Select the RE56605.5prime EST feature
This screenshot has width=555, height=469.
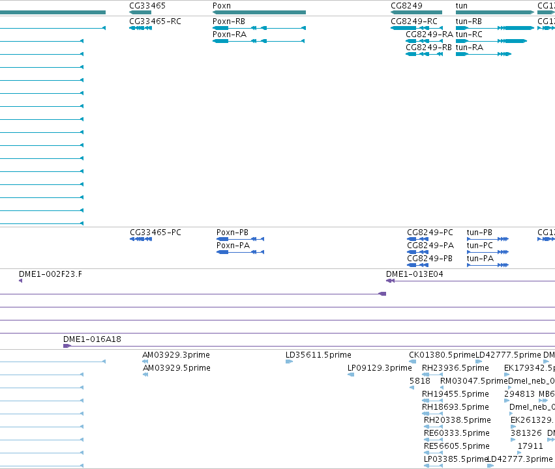[433, 453]
